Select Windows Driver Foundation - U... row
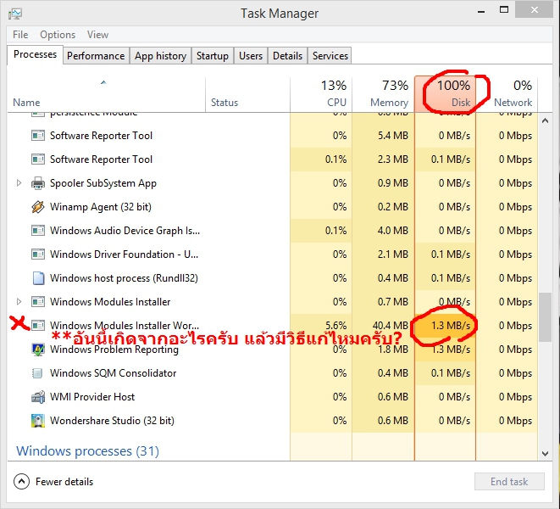The image size is (560, 509). pyautogui.click(x=272, y=255)
